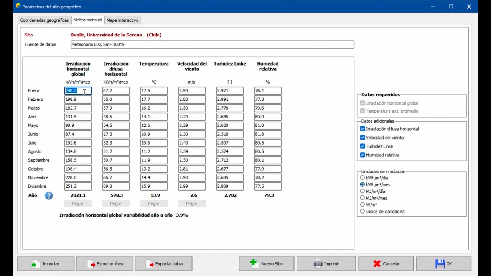Click Agosto Linke turbidity field 2.574

(230, 151)
